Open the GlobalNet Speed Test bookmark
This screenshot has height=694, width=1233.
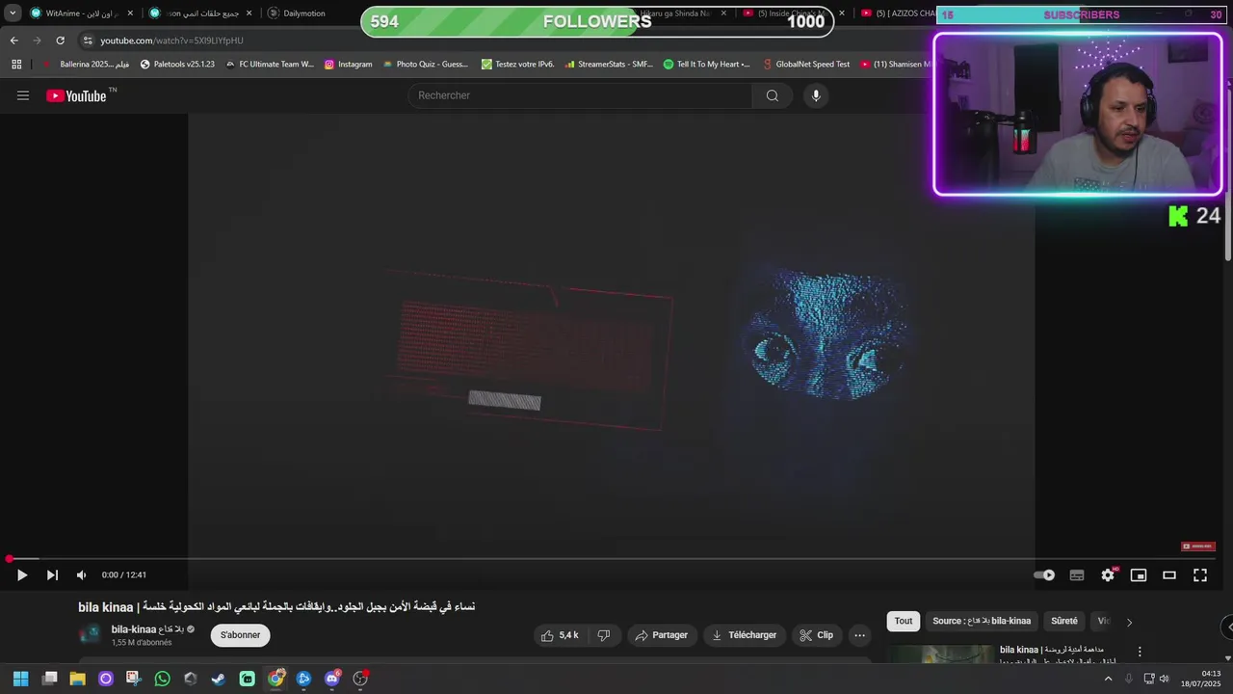tap(805, 65)
